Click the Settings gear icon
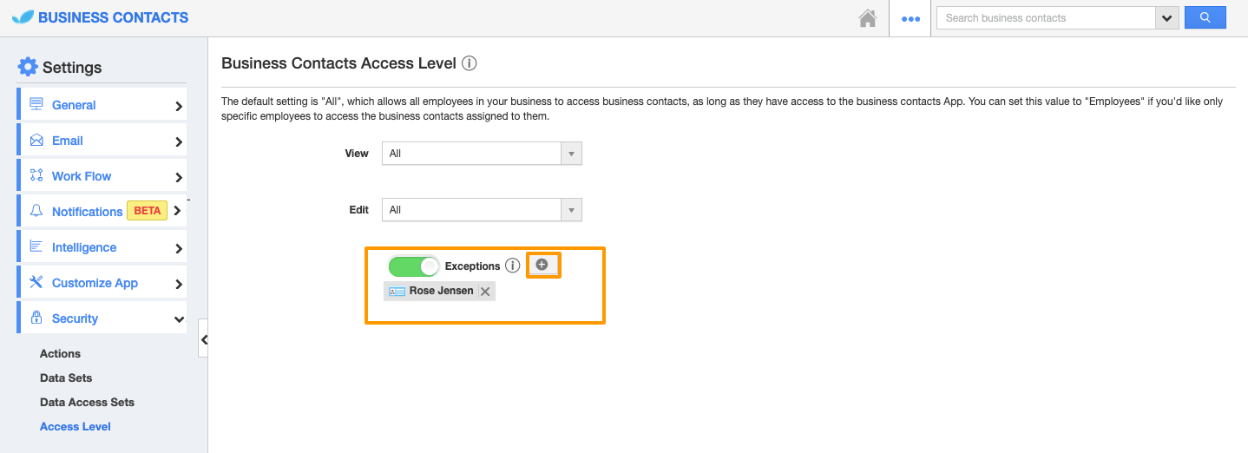Viewport: 1248px width, 453px height. click(x=28, y=67)
